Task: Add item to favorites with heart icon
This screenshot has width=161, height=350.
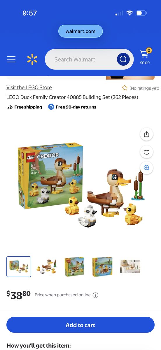Action: (146, 152)
